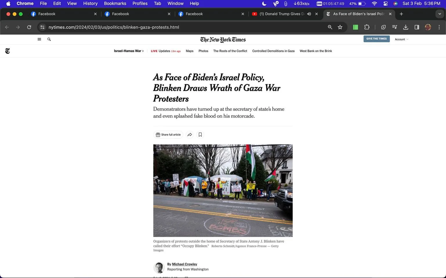Click the NYT search magnifier icon
The width and height of the screenshot is (446, 278).
[x=49, y=39]
